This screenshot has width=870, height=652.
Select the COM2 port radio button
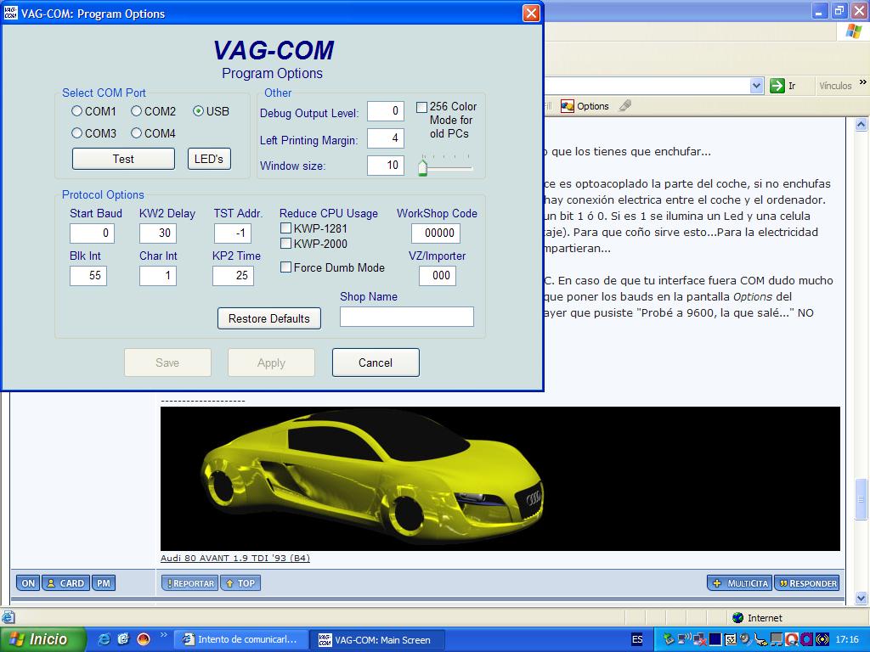136,111
